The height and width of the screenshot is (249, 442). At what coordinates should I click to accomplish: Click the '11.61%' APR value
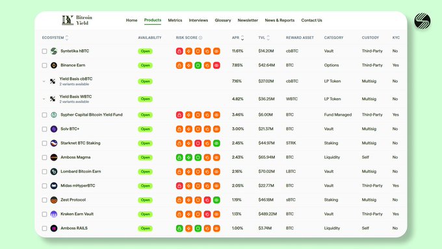238,51
